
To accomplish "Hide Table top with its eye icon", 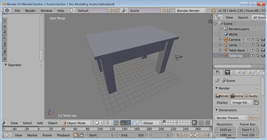I will pyautogui.click(x=253, y=56).
